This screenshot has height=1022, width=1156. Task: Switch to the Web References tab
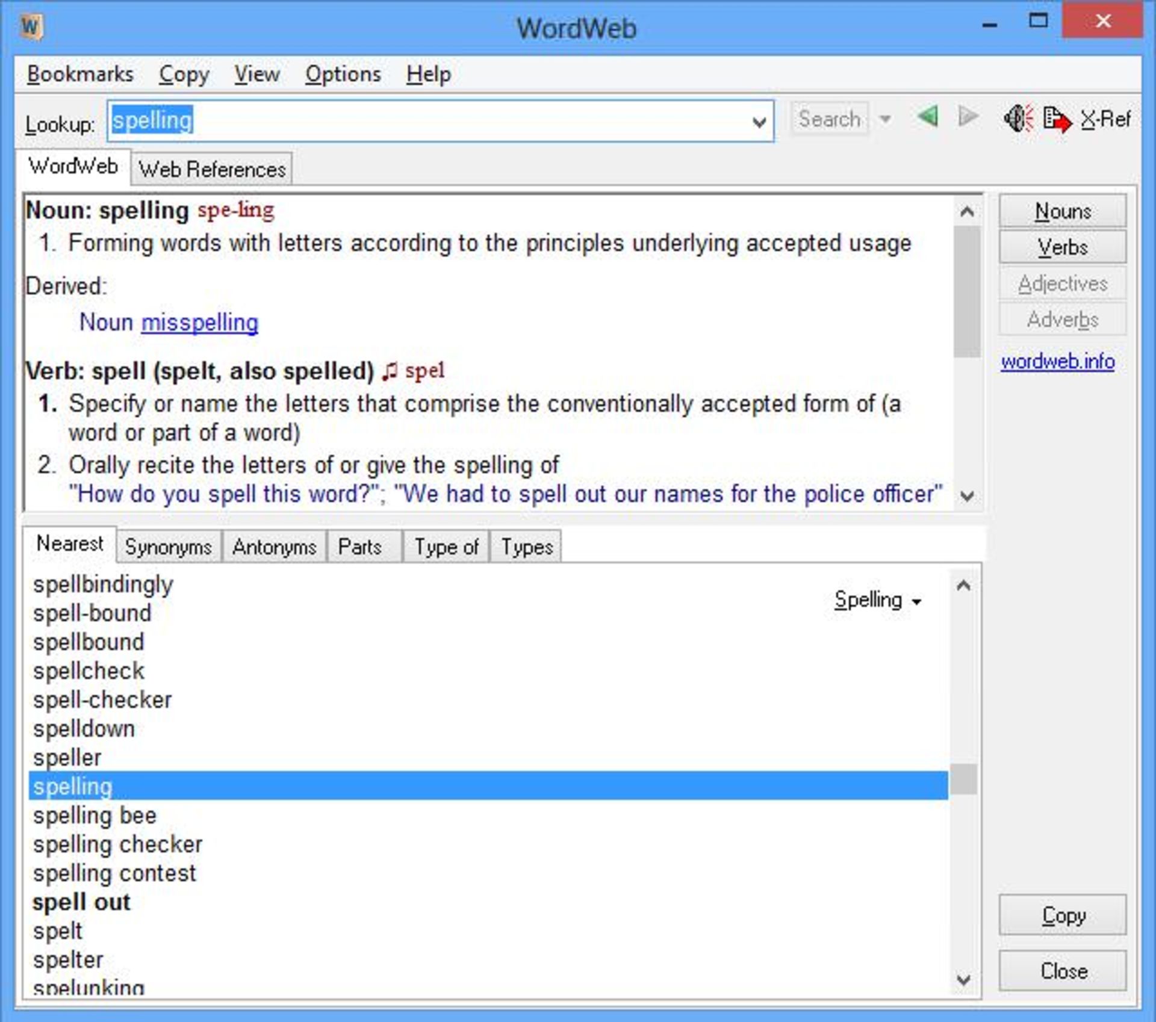(x=211, y=169)
